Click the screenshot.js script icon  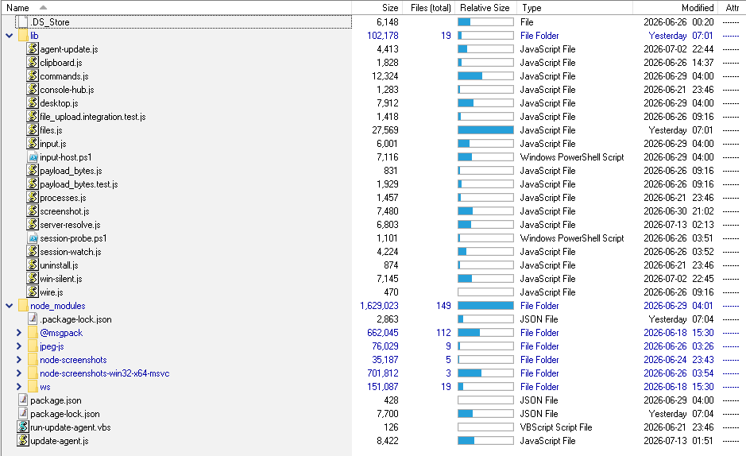pyautogui.click(x=33, y=211)
